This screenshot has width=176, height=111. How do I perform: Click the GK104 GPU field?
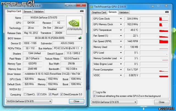[31, 23]
